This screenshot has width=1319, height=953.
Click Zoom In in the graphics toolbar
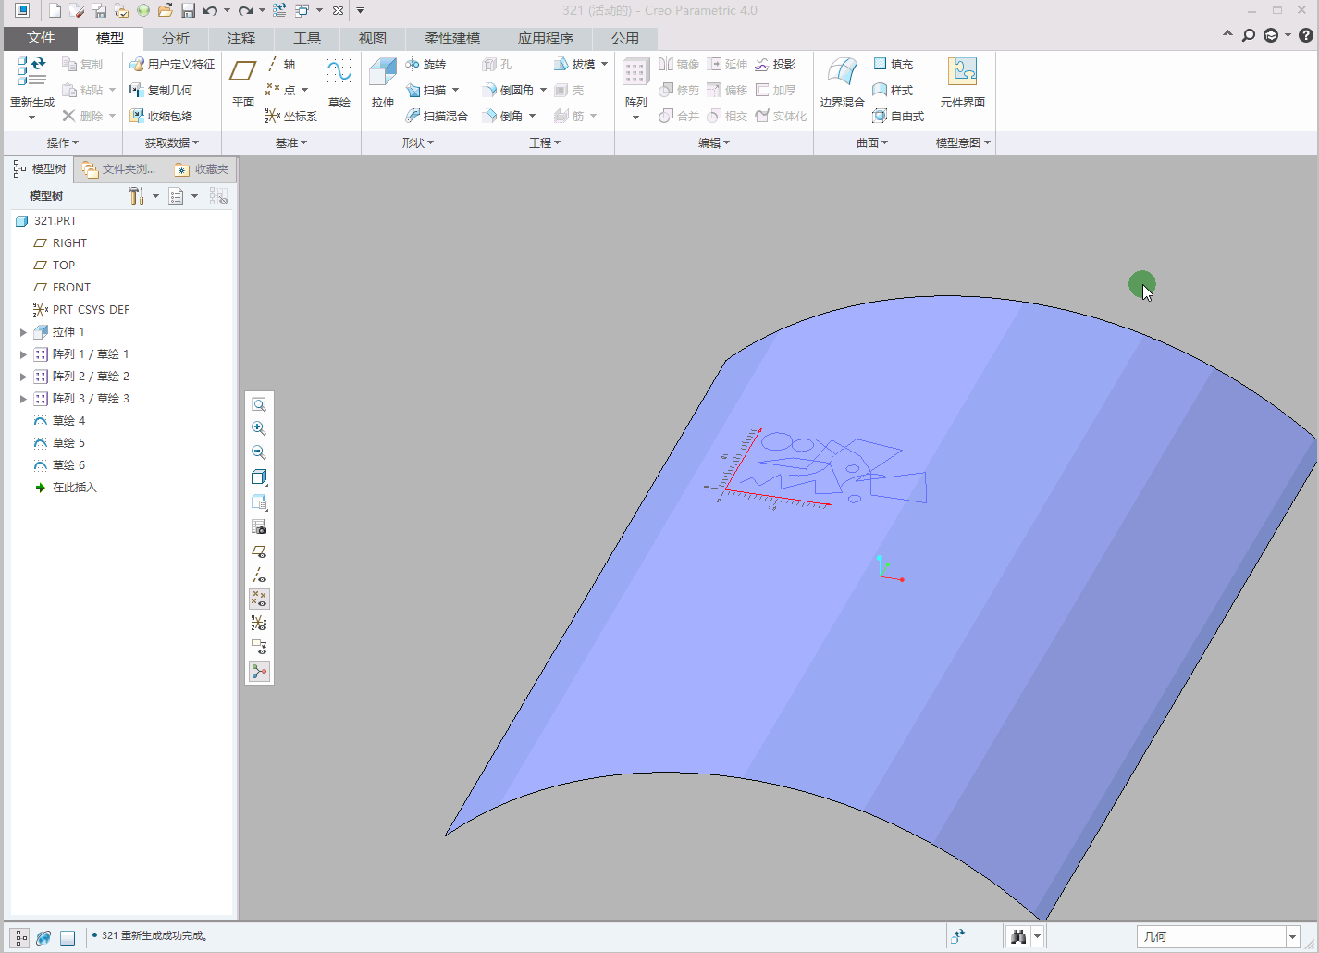[x=259, y=428]
